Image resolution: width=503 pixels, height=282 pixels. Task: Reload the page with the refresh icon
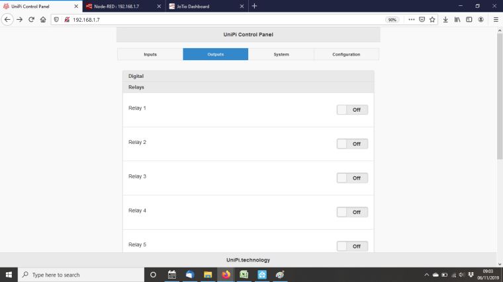[x=31, y=20]
